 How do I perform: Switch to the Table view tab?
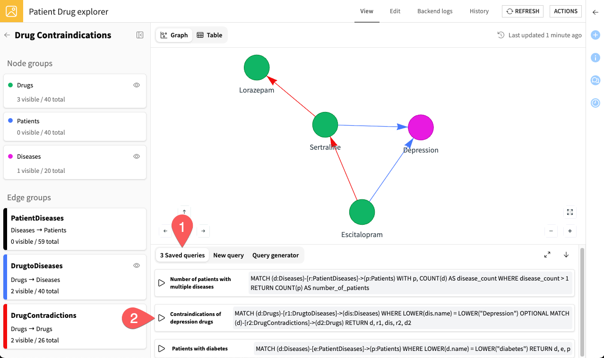coord(210,34)
